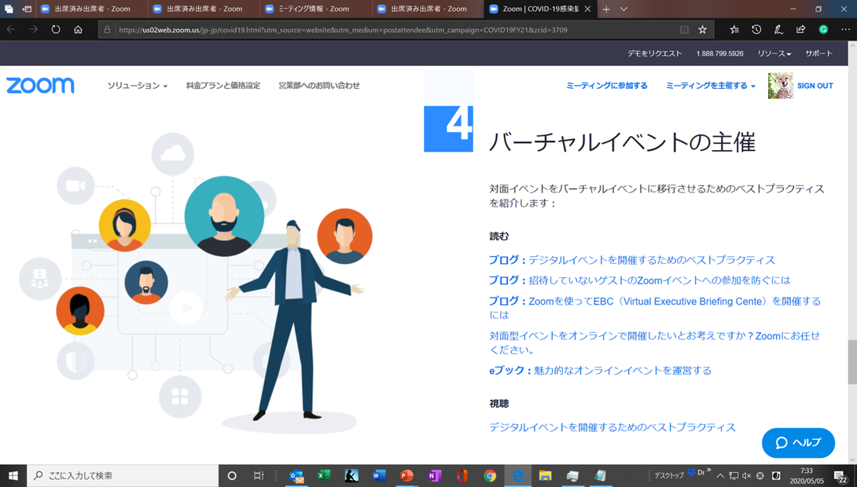Open Word from the taskbar
This screenshot has height=487, width=857.
tap(379, 475)
